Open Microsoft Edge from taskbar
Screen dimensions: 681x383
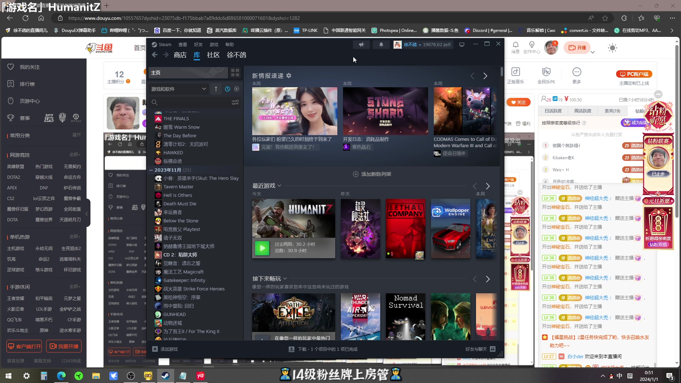pos(61,376)
